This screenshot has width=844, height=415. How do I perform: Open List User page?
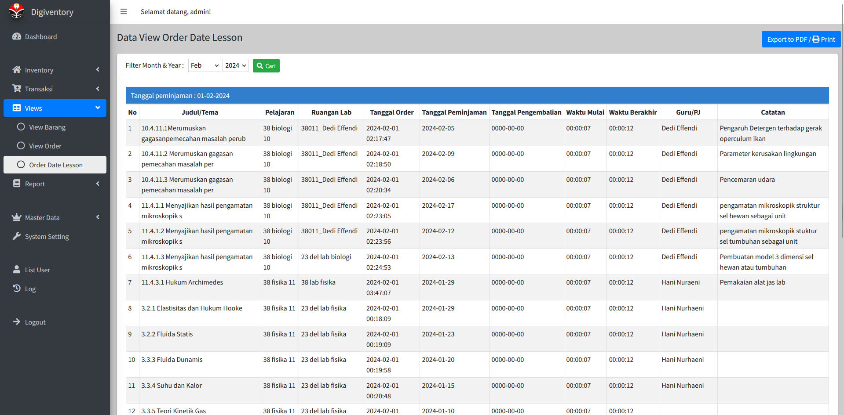(37, 270)
